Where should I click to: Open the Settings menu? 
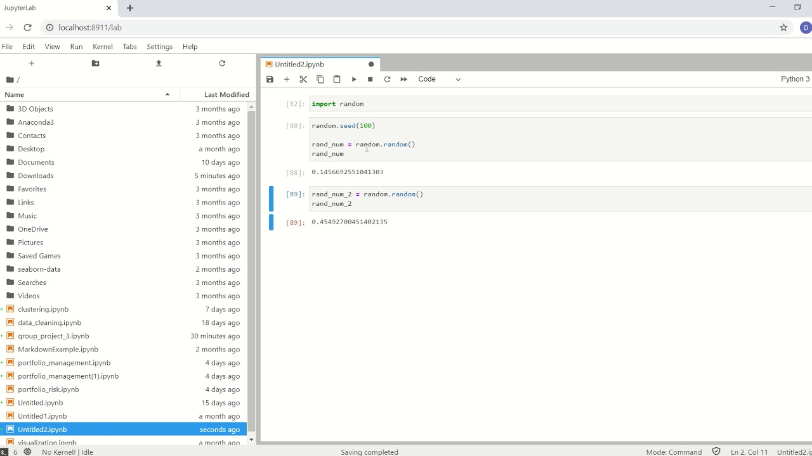tap(160, 46)
